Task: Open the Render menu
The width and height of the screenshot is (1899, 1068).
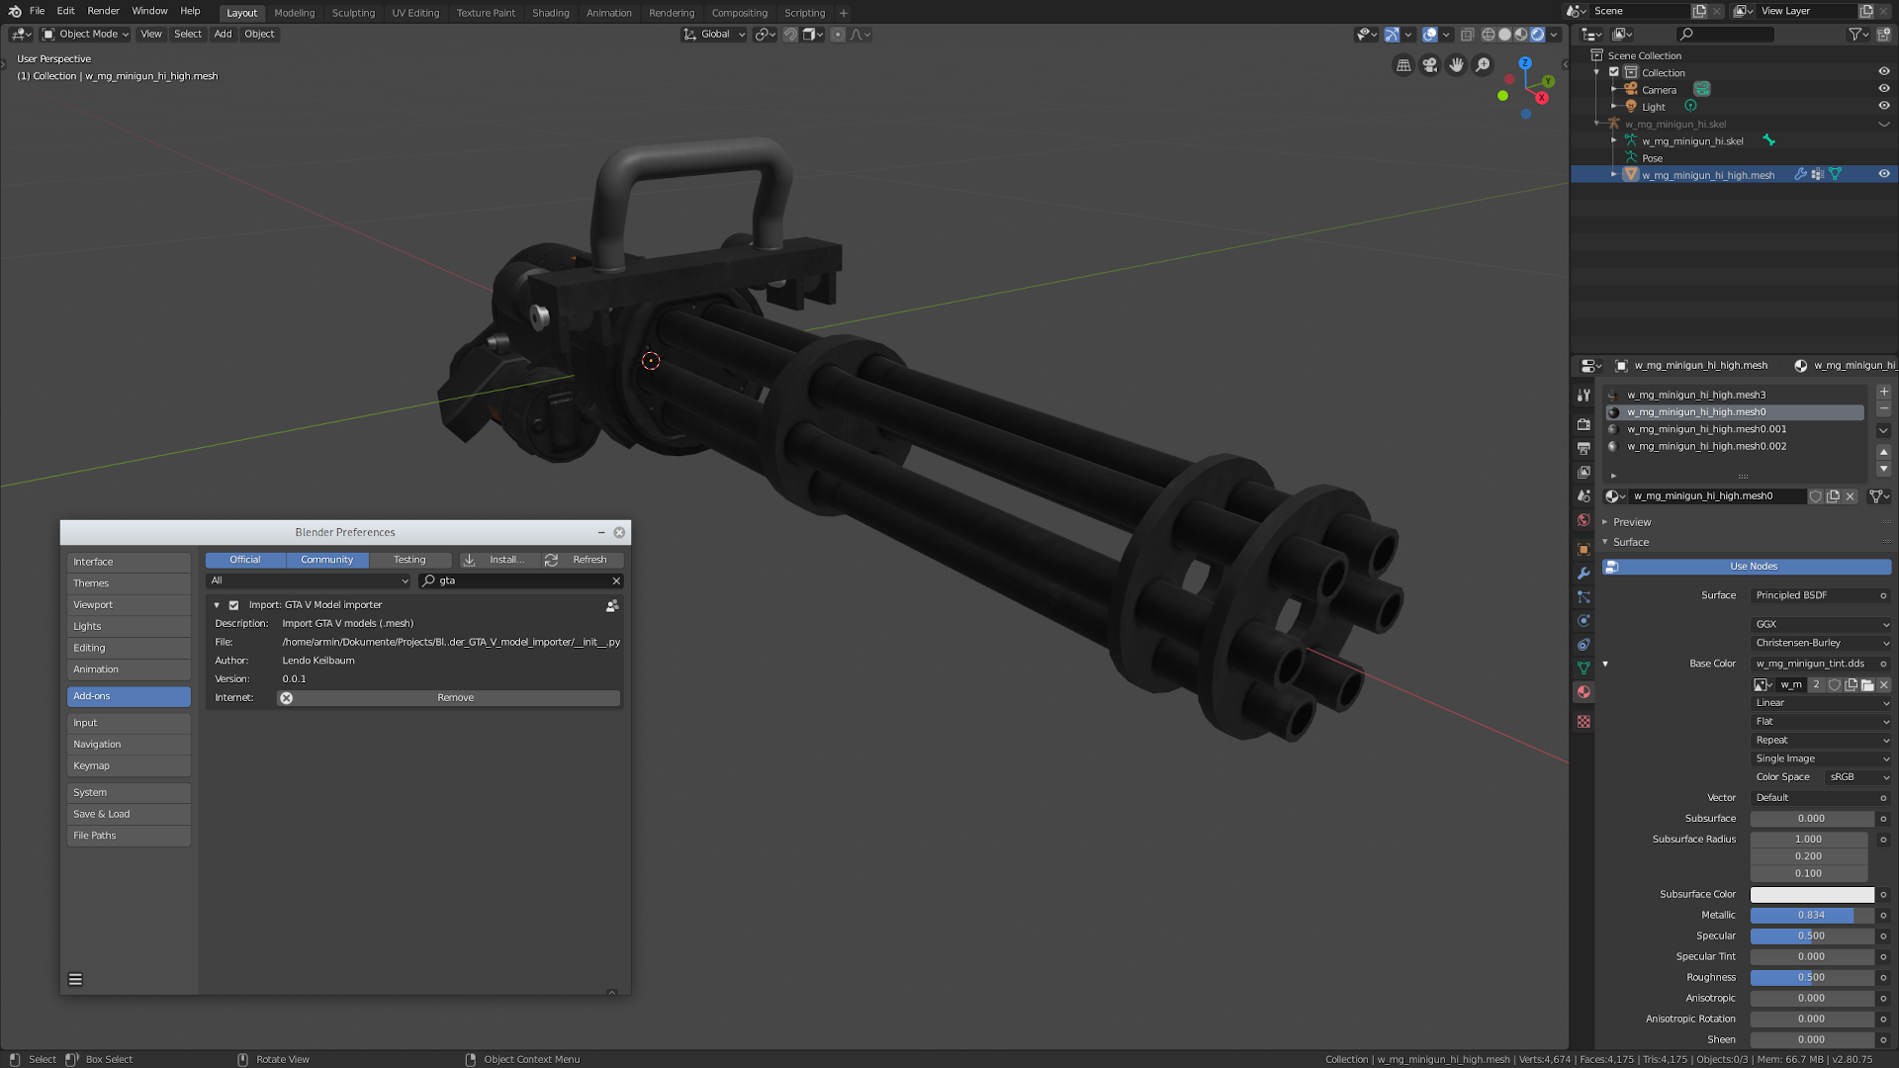Action: tap(103, 11)
